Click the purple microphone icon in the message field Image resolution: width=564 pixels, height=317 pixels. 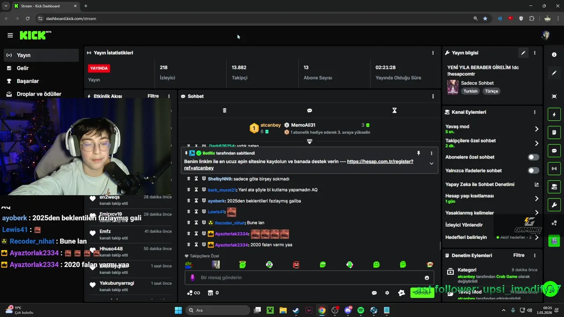click(x=192, y=278)
